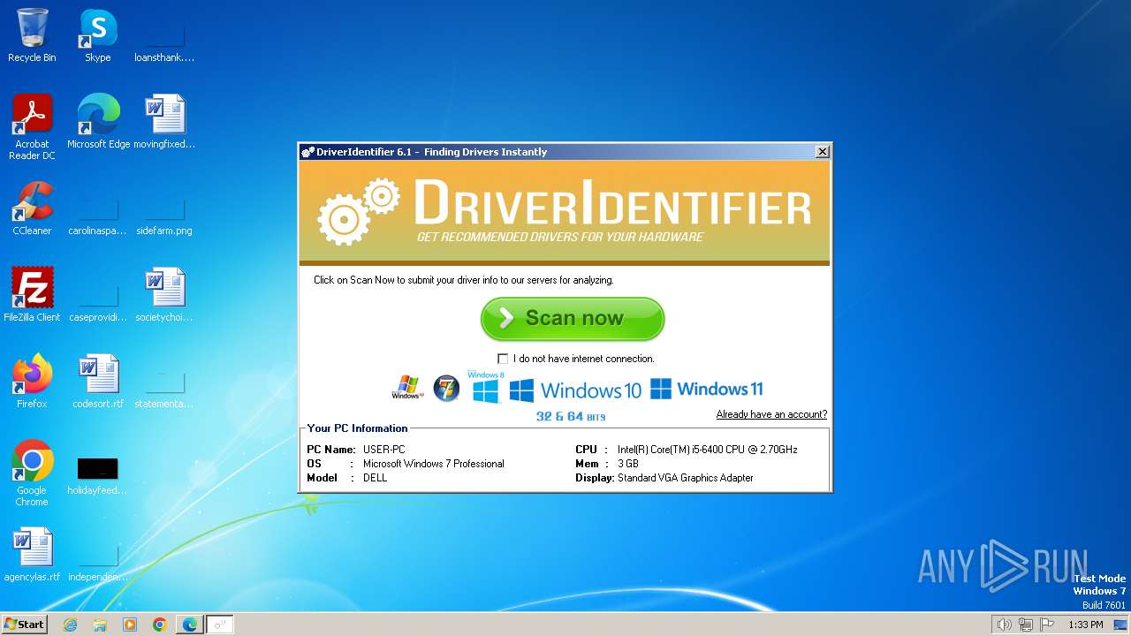Select the movingfixed document icon
The image size is (1131, 636).
click(x=164, y=122)
